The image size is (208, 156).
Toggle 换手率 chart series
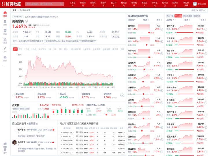click(115, 49)
